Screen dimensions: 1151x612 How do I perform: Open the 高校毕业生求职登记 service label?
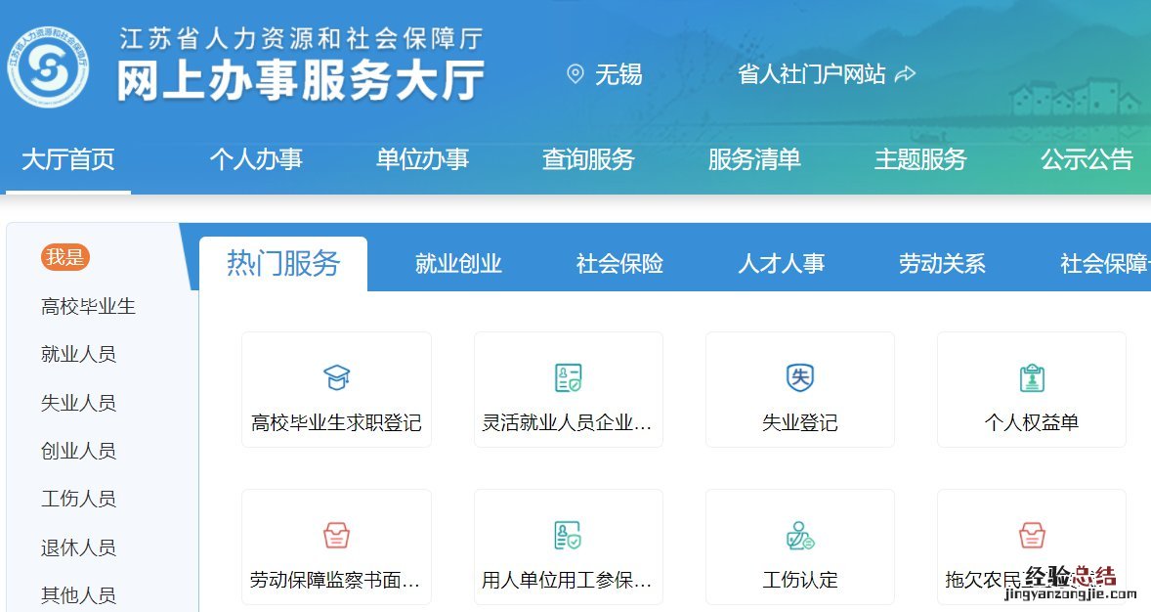(x=336, y=423)
